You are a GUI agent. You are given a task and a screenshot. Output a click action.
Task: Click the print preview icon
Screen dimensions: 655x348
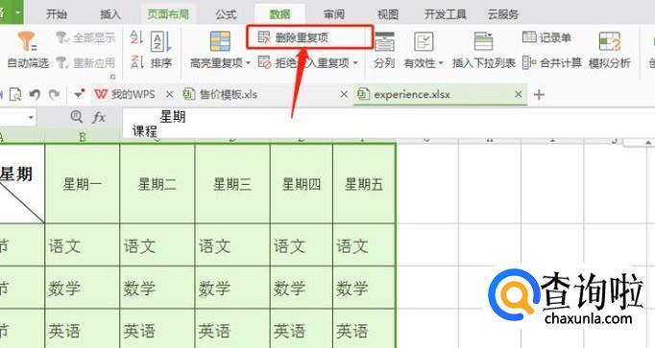[15, 95]
